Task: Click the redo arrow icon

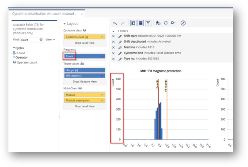Action: [x=123, y=23]
